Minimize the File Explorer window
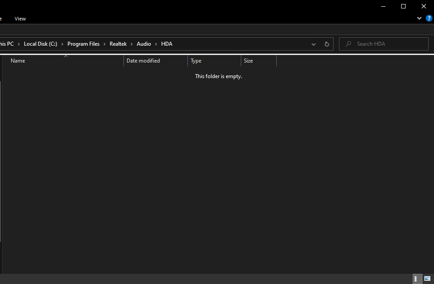Viewport: 434px width, 284px height. (x=383, y=6)
